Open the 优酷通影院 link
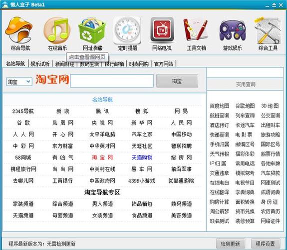Screen dimensions: 287x250 [x=181, y=181]
